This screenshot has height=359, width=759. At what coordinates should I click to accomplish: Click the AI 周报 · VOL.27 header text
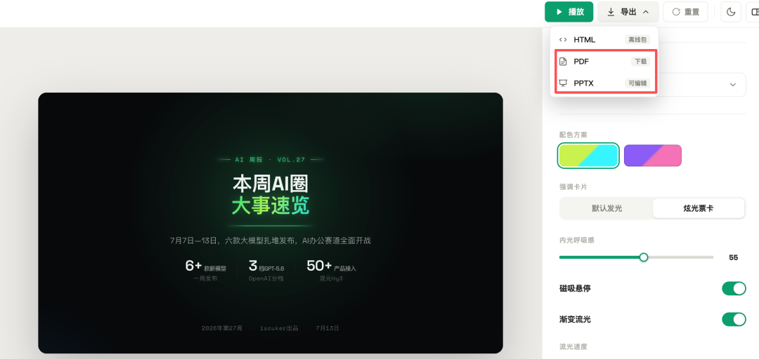[270, 159]
